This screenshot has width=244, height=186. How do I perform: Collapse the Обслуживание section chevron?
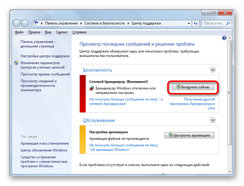coord(213,120)
